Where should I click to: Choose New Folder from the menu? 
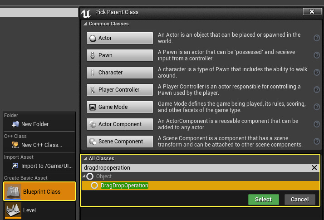(x=34, y=124)
